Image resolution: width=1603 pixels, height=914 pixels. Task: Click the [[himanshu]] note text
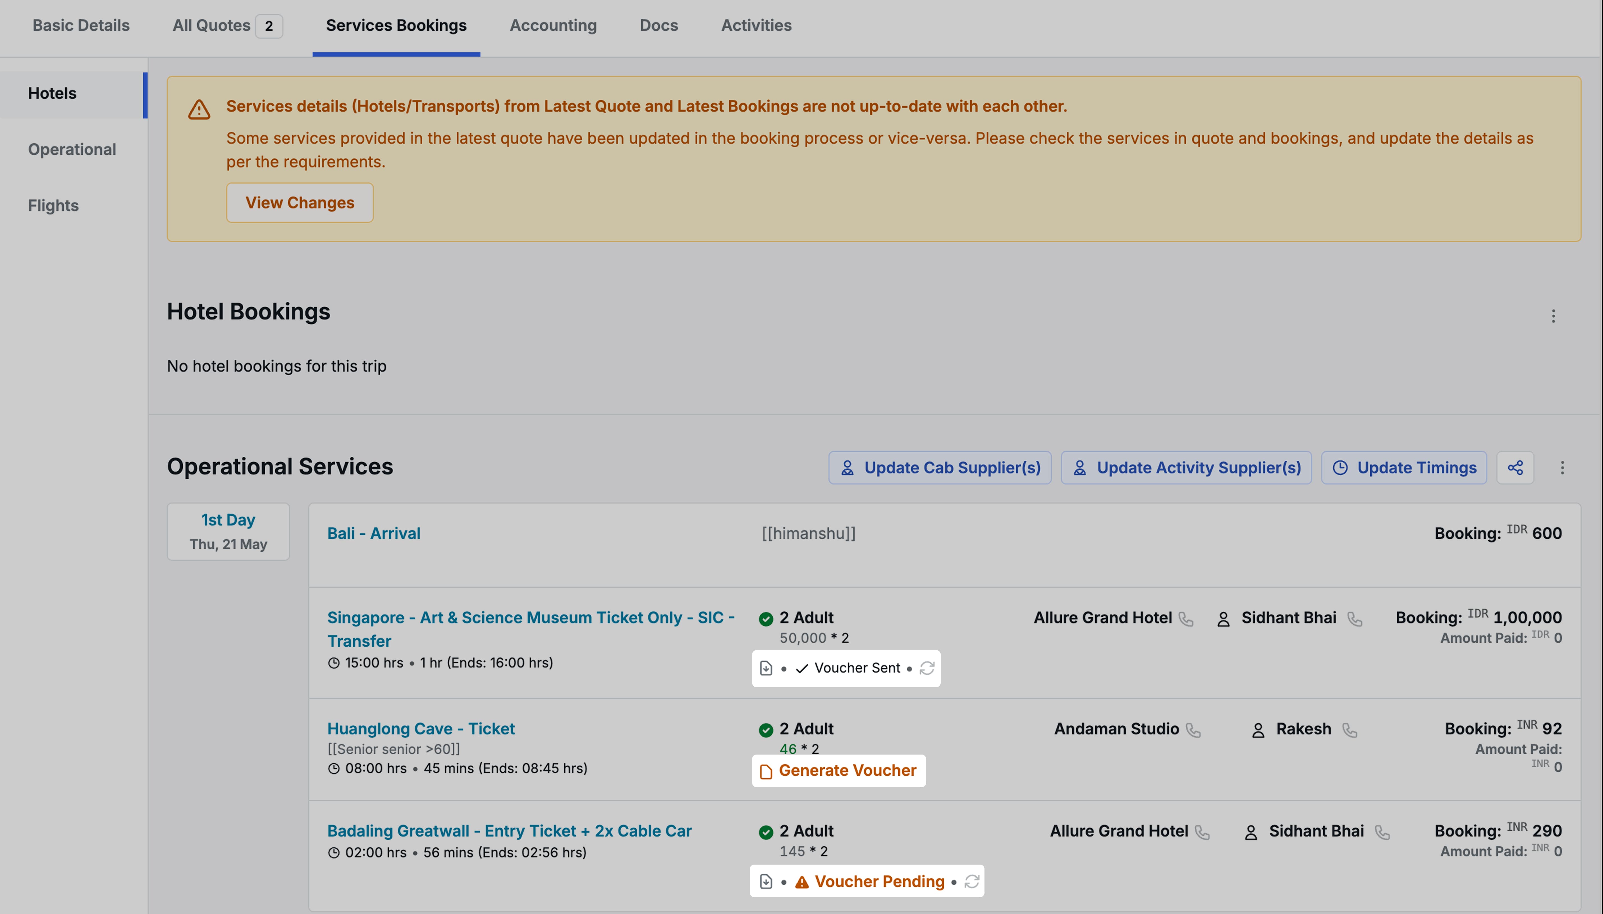[x=809, y=533]
